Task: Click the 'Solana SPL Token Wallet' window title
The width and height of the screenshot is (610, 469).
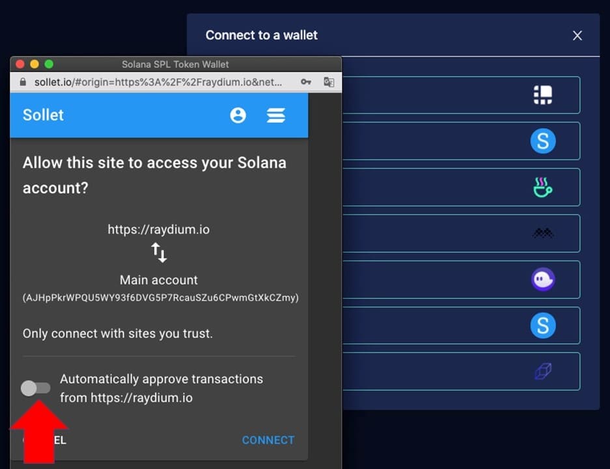Action: [x=175, y=64]
